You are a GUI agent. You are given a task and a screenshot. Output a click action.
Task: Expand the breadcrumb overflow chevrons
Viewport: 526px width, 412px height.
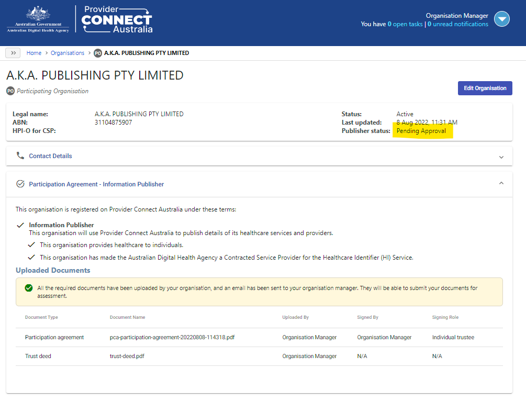pyautogui.click(x=13, y=52)
